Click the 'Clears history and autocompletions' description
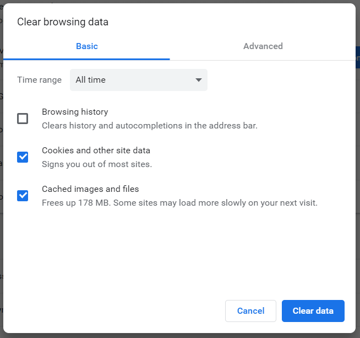 tap(149, 126)
